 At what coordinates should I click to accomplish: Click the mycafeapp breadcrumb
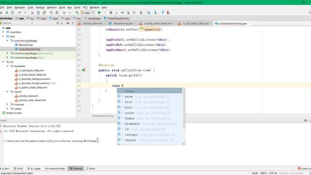(92, 18)
